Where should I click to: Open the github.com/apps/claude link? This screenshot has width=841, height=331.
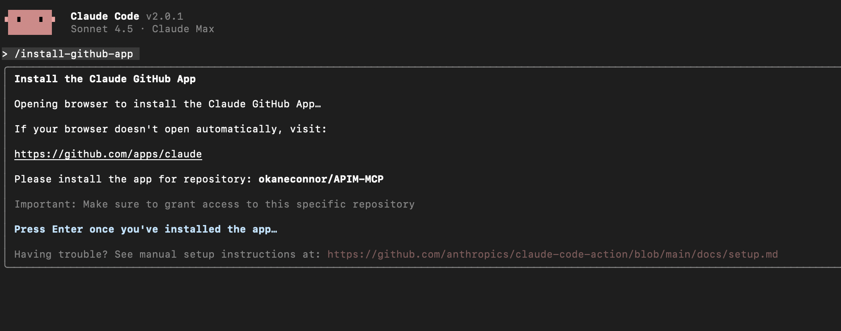tap(108, 154)
